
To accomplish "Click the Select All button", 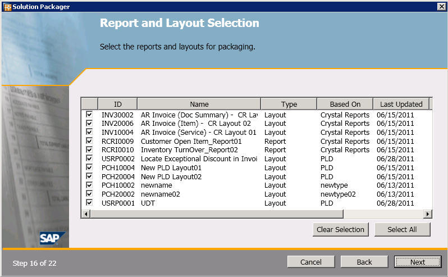I will click(402, 230).
